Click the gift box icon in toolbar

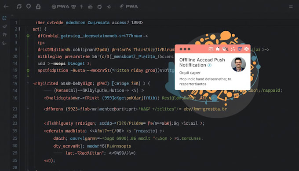click(x=90, y=7)
